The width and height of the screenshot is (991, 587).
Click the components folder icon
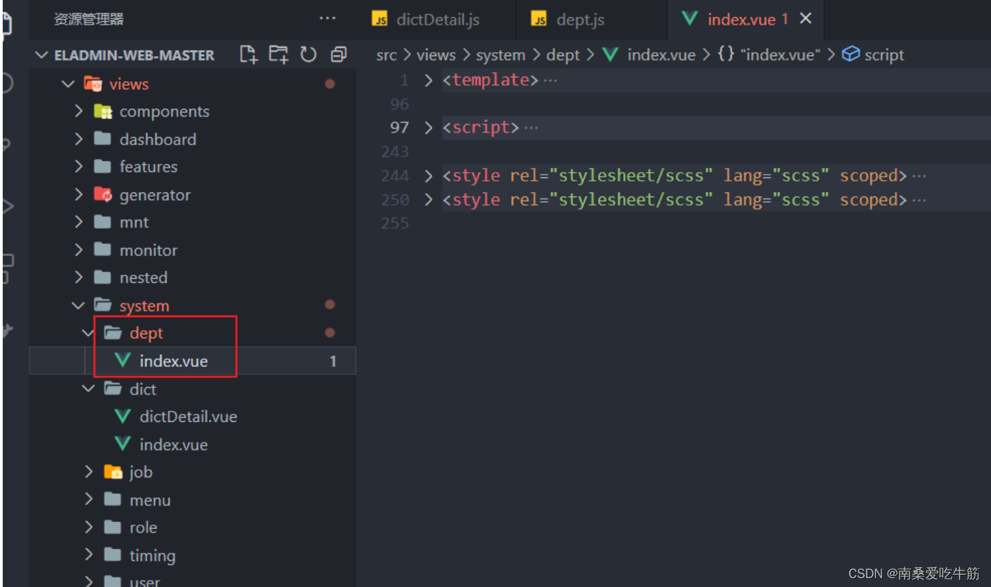(x=103, y=111)
